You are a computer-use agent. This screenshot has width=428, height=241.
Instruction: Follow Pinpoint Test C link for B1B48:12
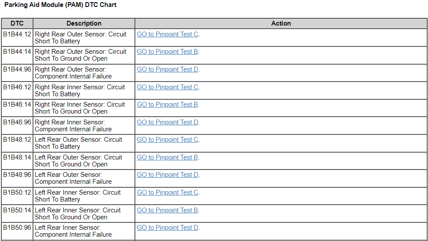pyautogui.click(x=168, y=140)
